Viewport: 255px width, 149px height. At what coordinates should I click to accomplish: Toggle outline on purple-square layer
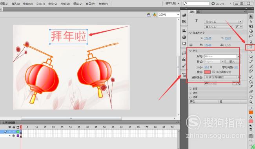tap(18, 136)
